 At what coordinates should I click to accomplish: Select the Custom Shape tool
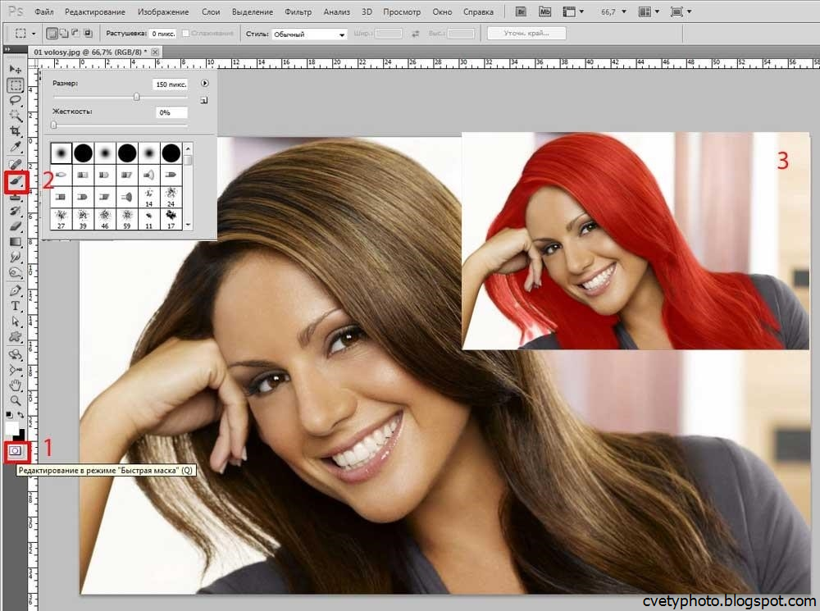[x=15, y=336]
